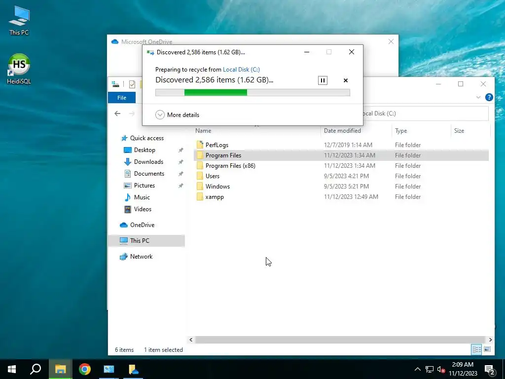Unpin Desktop using its pin icon

click(x=180, y=150)
